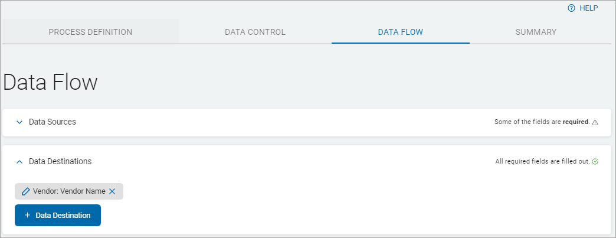Click the green checkmark status icon

(x=595, y=161)
